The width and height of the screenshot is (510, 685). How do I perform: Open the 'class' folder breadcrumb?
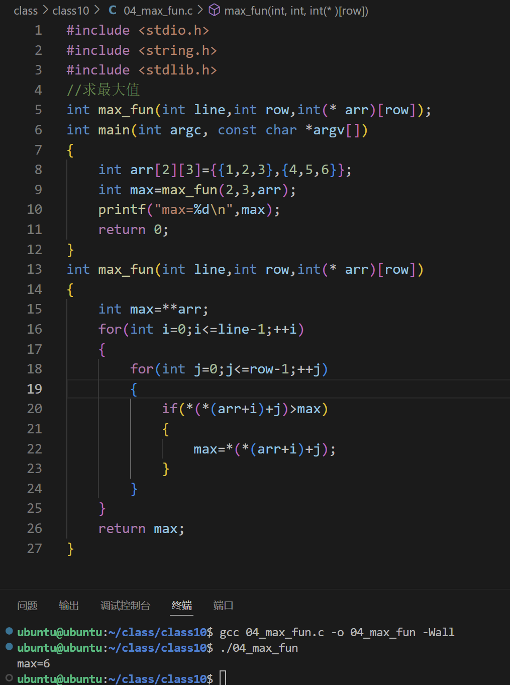26,11
